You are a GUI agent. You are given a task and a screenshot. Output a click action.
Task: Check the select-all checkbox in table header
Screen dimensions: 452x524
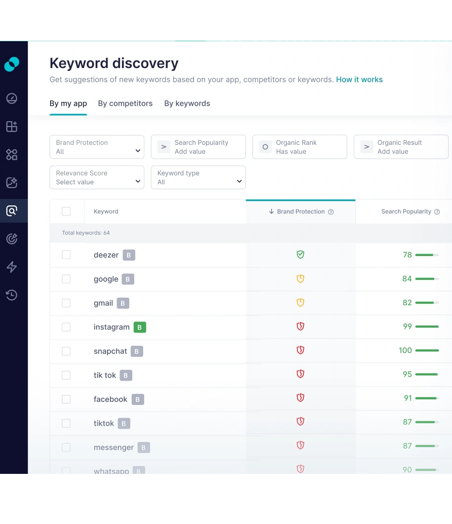click(66, 211)
